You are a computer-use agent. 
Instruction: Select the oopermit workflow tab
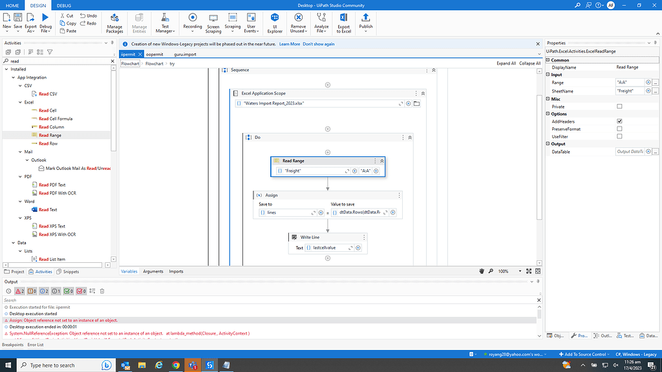[x=153, y=56]
